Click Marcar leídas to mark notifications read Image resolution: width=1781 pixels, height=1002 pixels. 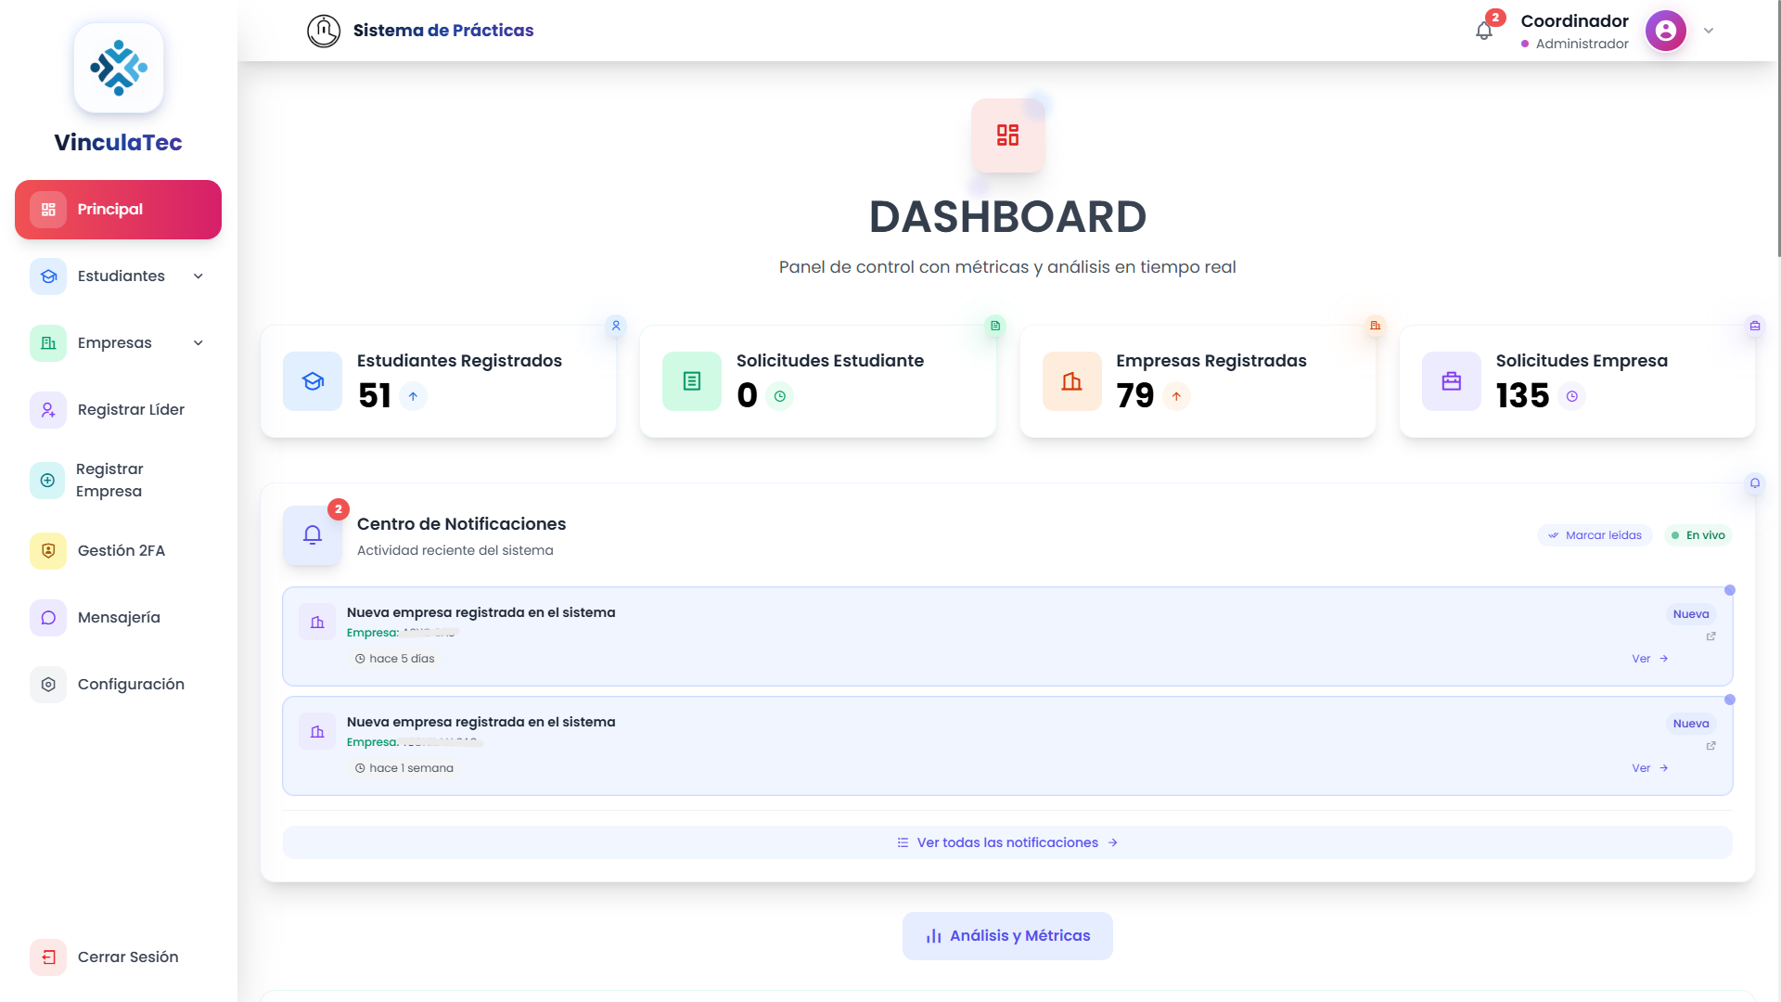1595,535
